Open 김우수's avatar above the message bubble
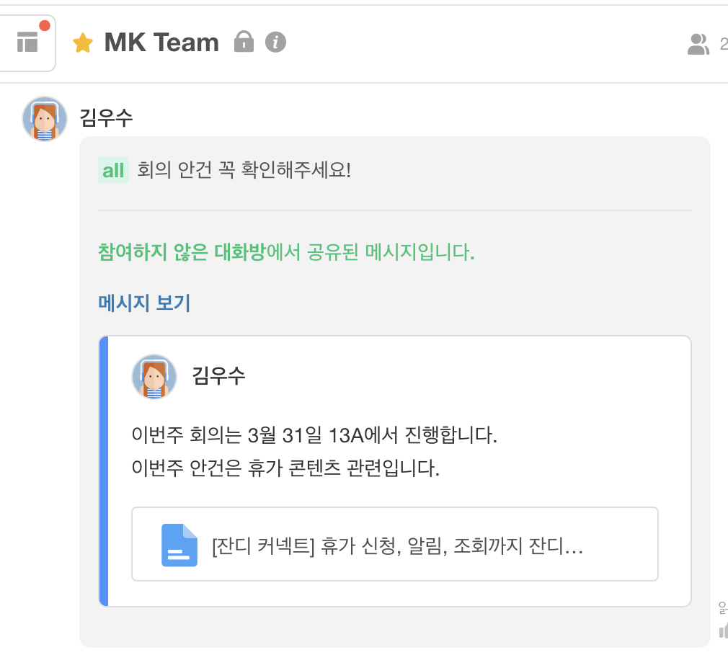Image resolution: width=728 pixels, height=660 pixels. (45, 119)
